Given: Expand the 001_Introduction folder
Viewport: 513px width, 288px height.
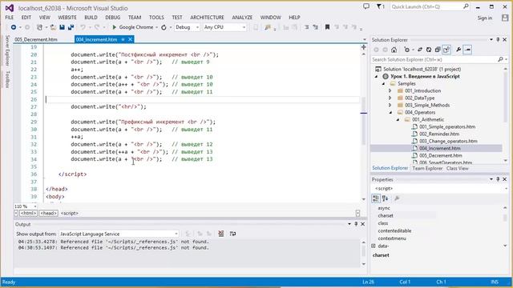Looking at the screenshot, I should tap(390, 90).
